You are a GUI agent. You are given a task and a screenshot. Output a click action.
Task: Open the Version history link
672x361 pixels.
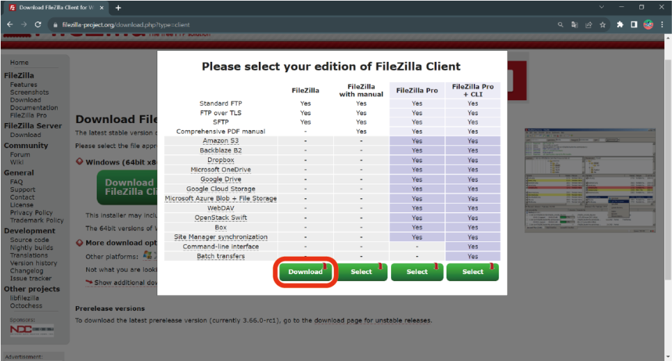[x=33, y=264]
